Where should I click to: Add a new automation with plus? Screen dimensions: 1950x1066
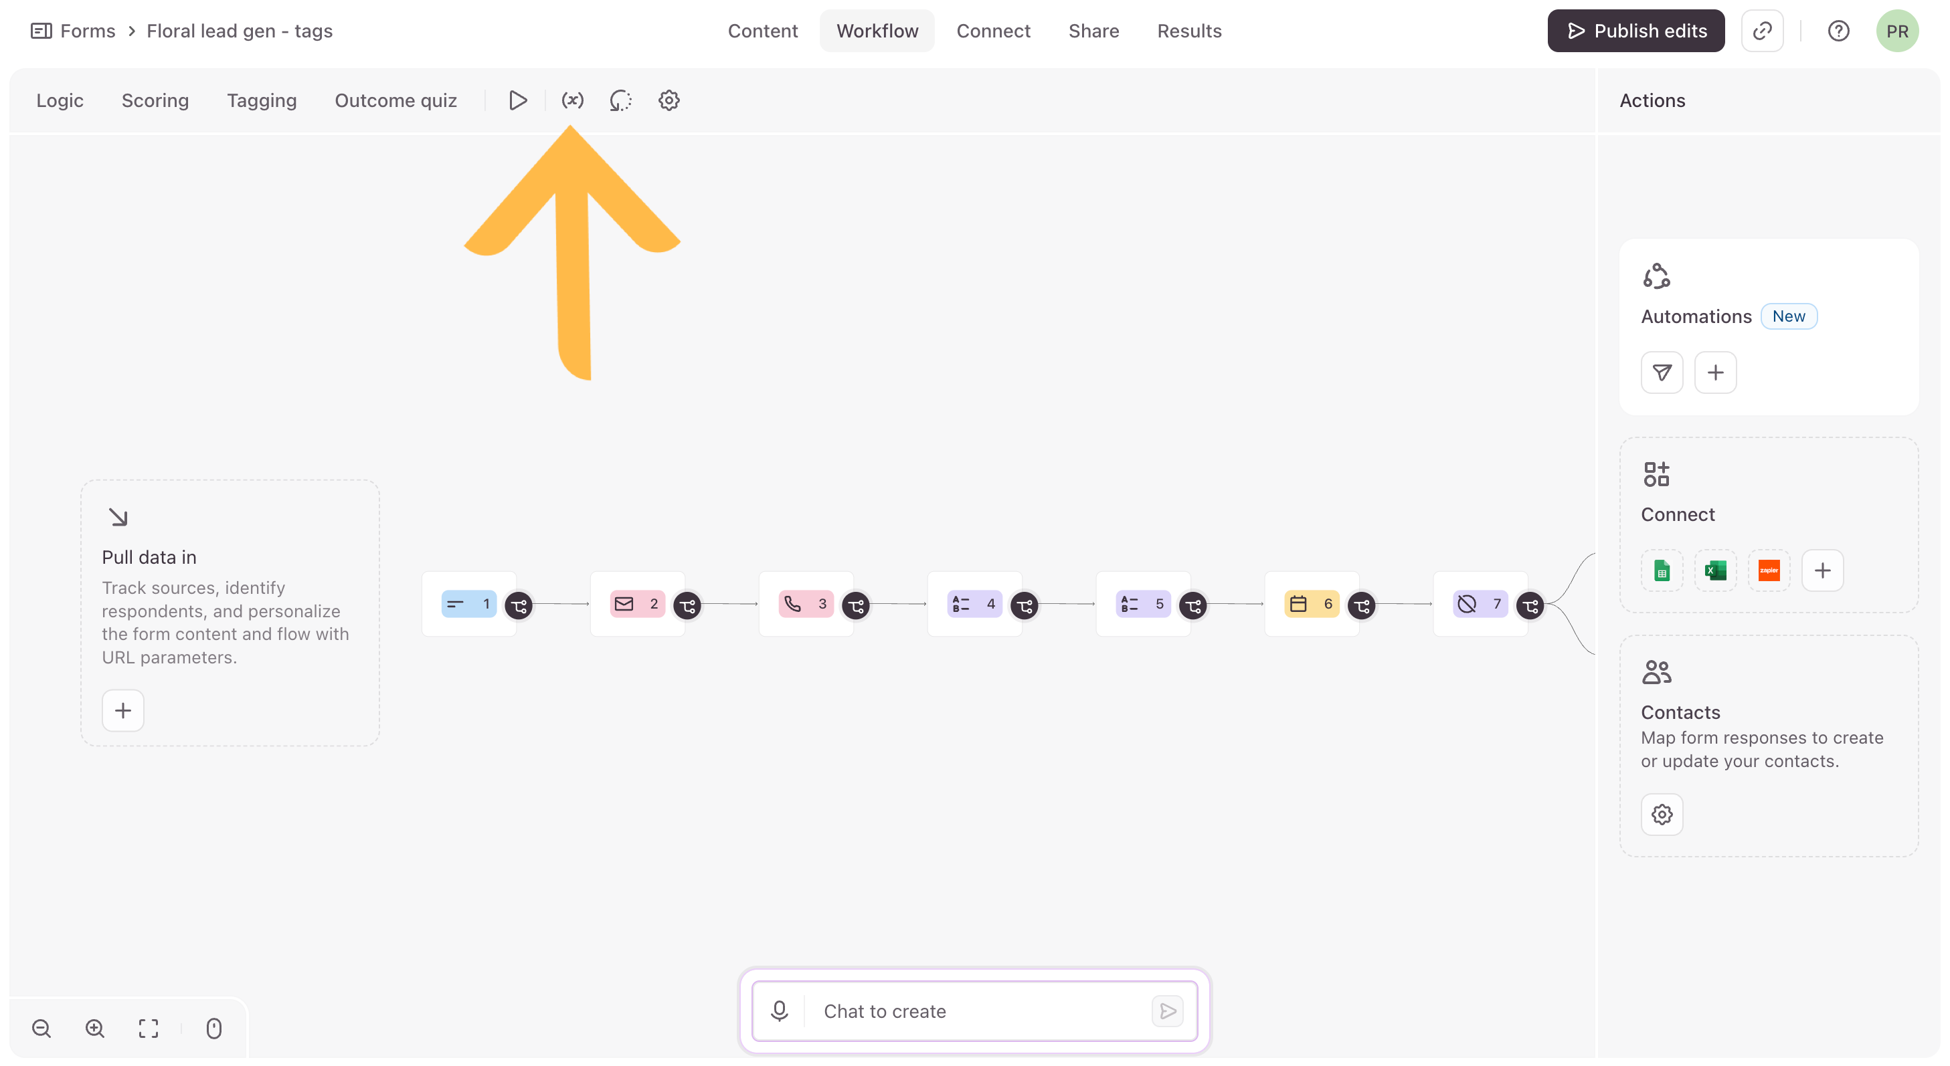coord(1715,372)
